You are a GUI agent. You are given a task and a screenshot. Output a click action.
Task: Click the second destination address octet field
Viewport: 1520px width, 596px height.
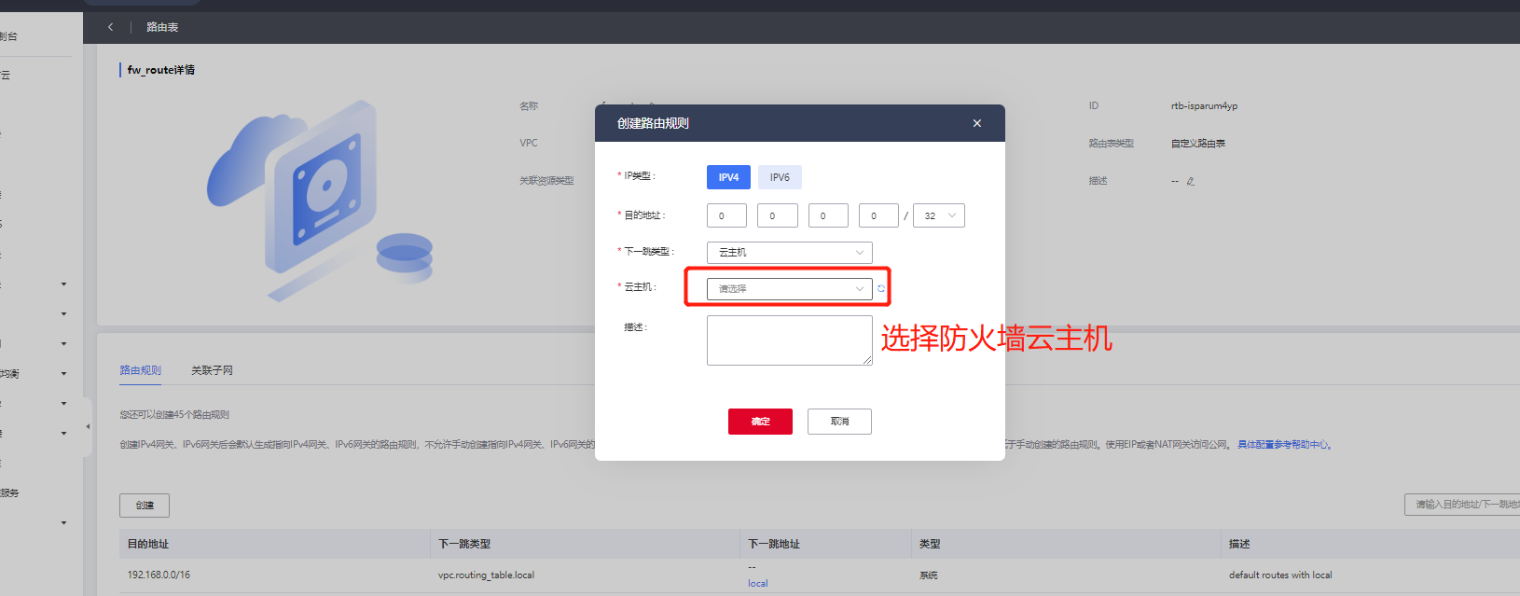[x=777, y=215]
